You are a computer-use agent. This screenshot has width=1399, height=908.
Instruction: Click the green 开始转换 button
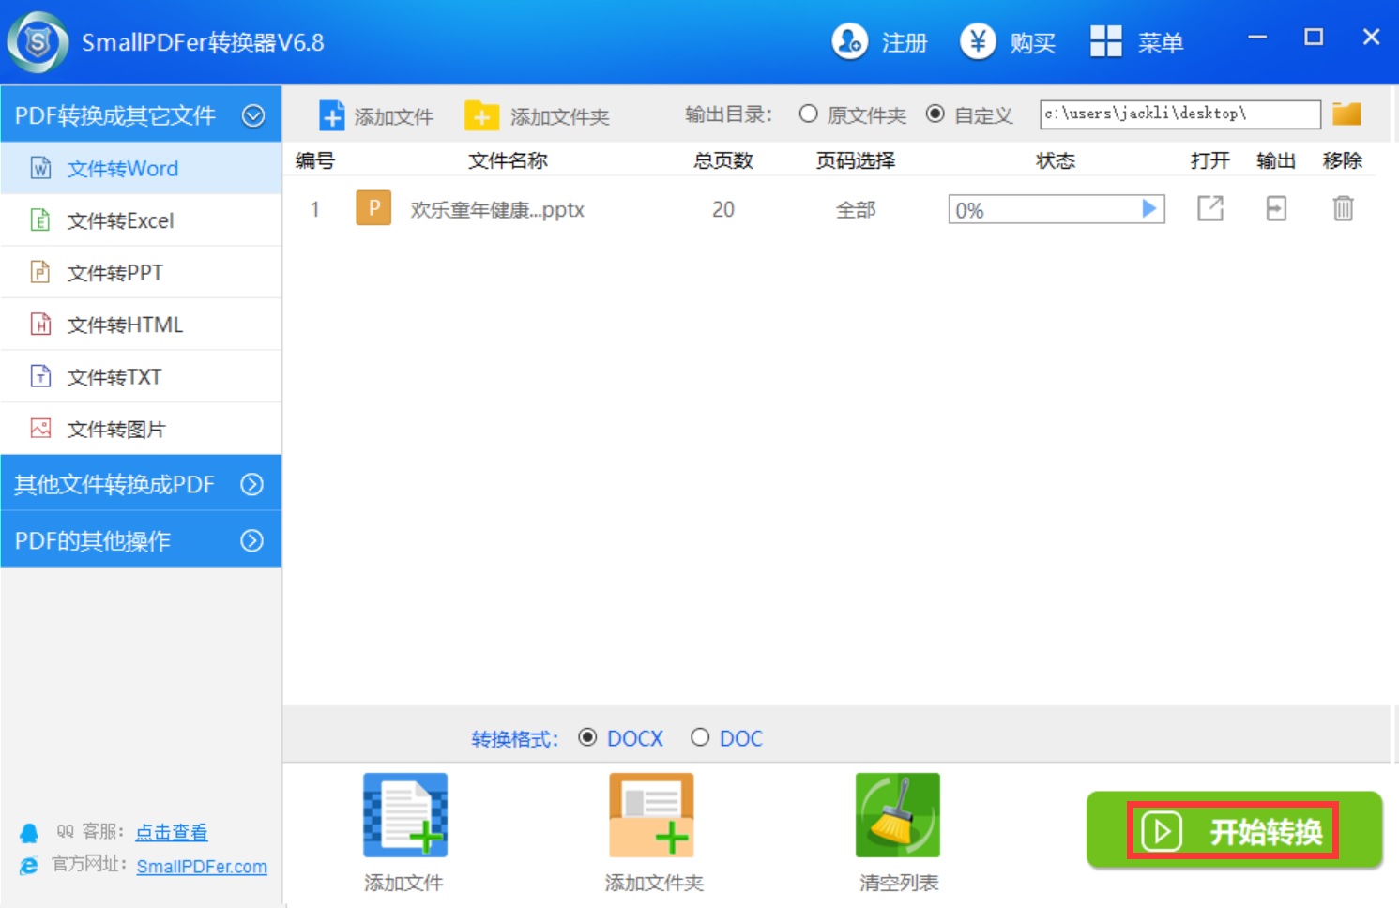[x=1234, y=830]
